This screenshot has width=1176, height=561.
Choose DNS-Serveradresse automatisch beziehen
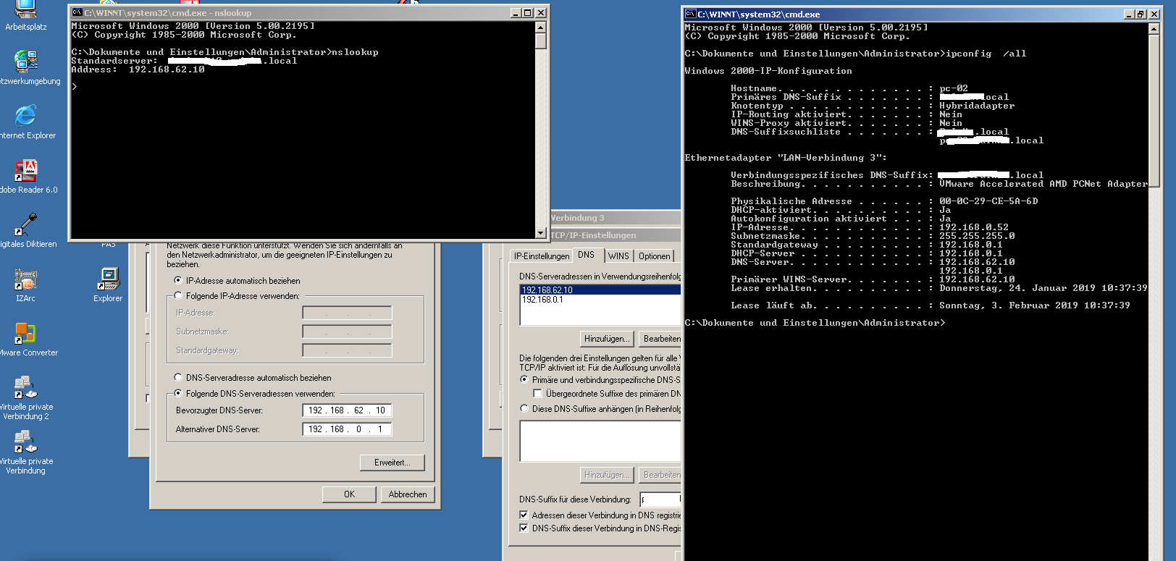pos(178,377)
